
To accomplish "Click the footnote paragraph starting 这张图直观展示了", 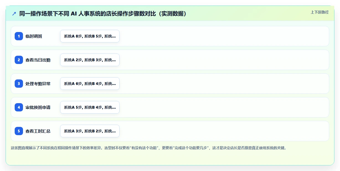I will click(148, 148).
